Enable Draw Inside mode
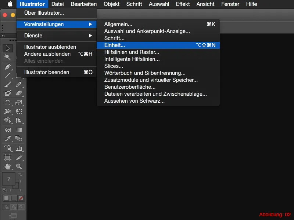 click(x=21, y=207)
